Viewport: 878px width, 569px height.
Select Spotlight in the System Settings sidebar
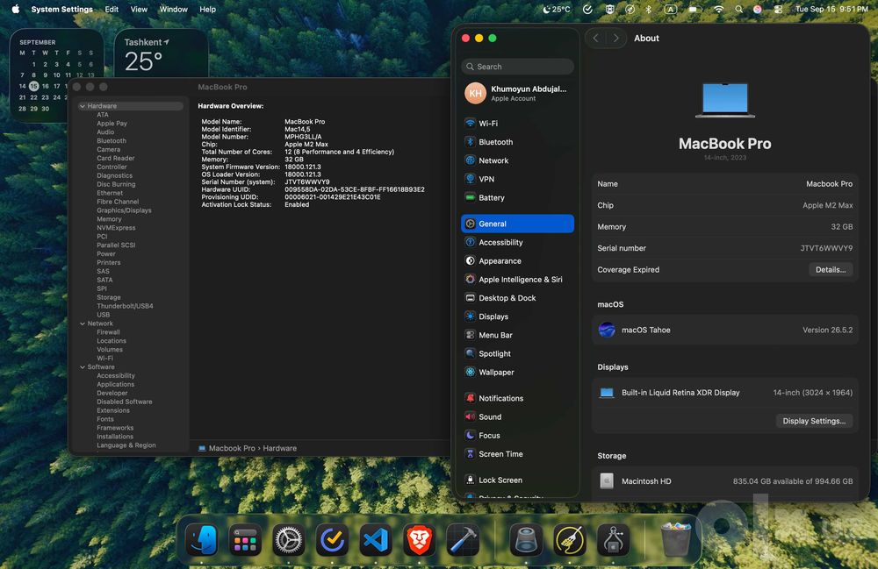517,354
